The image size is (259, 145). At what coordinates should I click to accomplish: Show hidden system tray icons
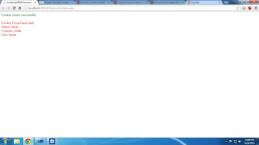pyautogui.click(x=226, y=141)
